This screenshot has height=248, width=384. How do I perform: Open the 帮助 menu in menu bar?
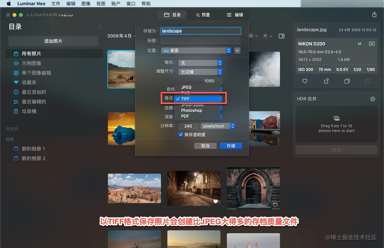point(146,4)
